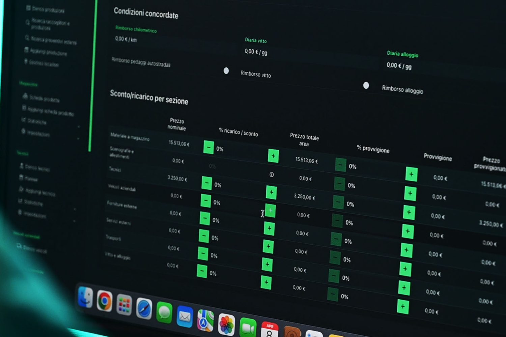Image resolution: width=506 pixels, height=337 pixels.
Task: Click Prezzo nominale 3.250,00 € value
Action: (x=177, y=178)
